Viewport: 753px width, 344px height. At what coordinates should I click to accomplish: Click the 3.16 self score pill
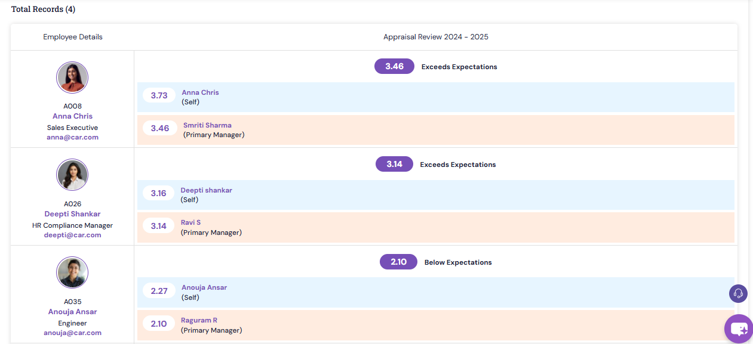click(158, 193)
